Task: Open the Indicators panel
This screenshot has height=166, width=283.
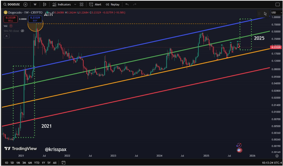Action: (x=61, y=4)
